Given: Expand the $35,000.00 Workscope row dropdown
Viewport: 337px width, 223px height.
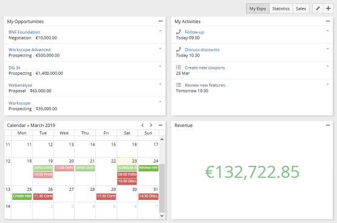Looking at the screenshot, I should coord(160,101).
